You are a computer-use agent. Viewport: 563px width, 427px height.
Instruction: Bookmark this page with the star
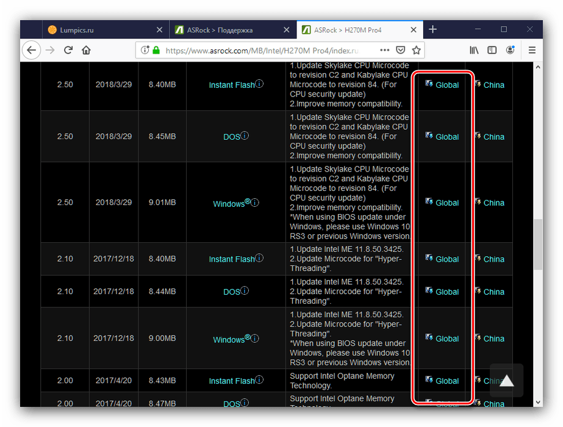pos(416,50)
